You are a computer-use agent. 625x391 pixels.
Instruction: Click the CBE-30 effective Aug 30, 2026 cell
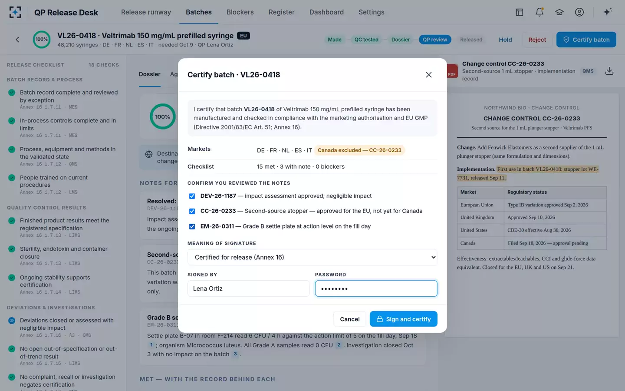[555, 230]
